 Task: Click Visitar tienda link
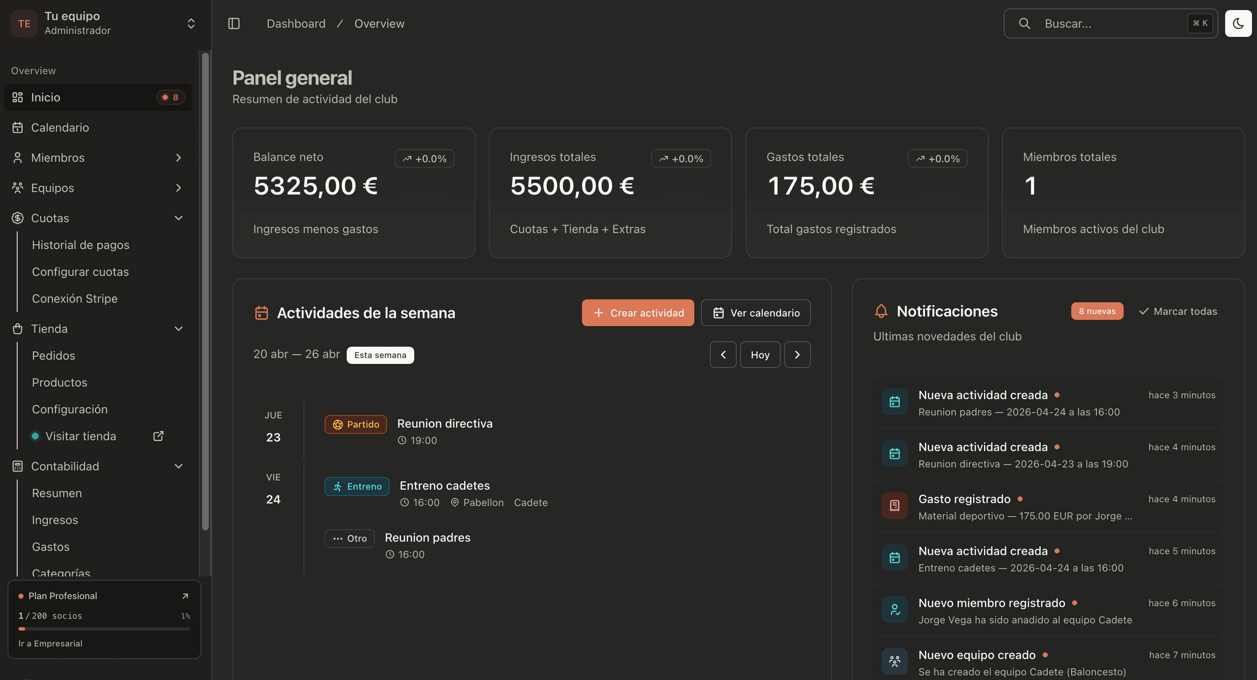pyautogui.click(x=81, y=436)
